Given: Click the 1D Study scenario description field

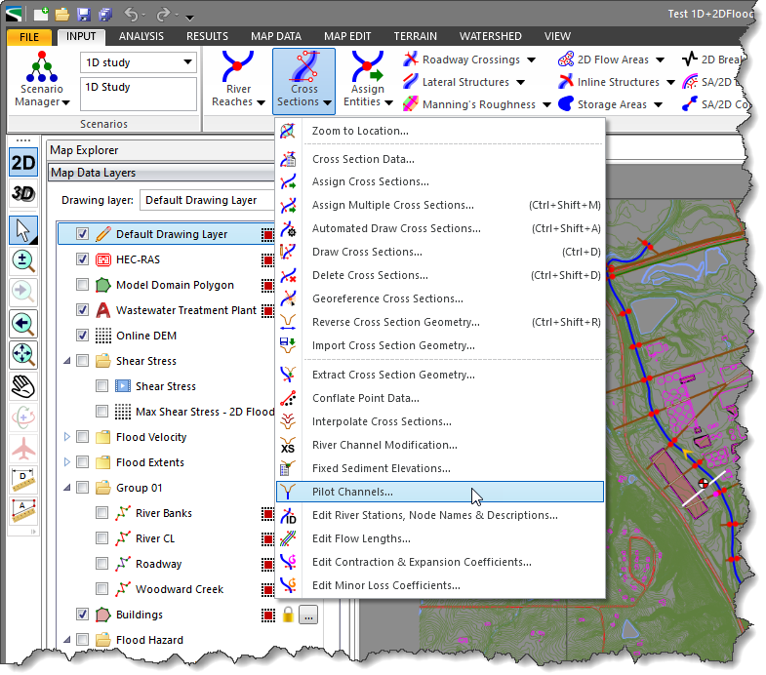Looking at the screenshot, I should coord(139,94).
